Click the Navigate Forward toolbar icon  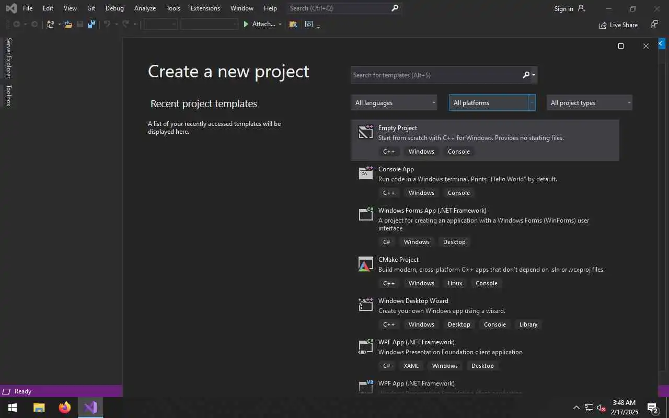coord(34,24)
